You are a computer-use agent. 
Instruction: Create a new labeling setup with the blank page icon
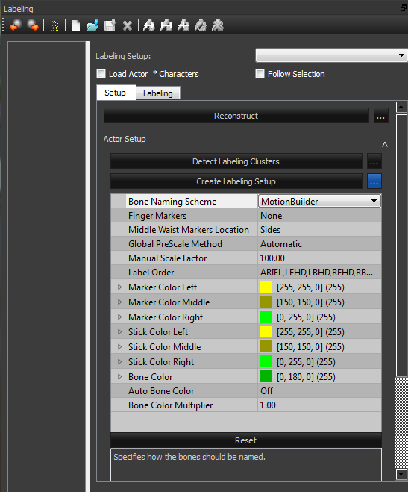click(x=75, y=25)
